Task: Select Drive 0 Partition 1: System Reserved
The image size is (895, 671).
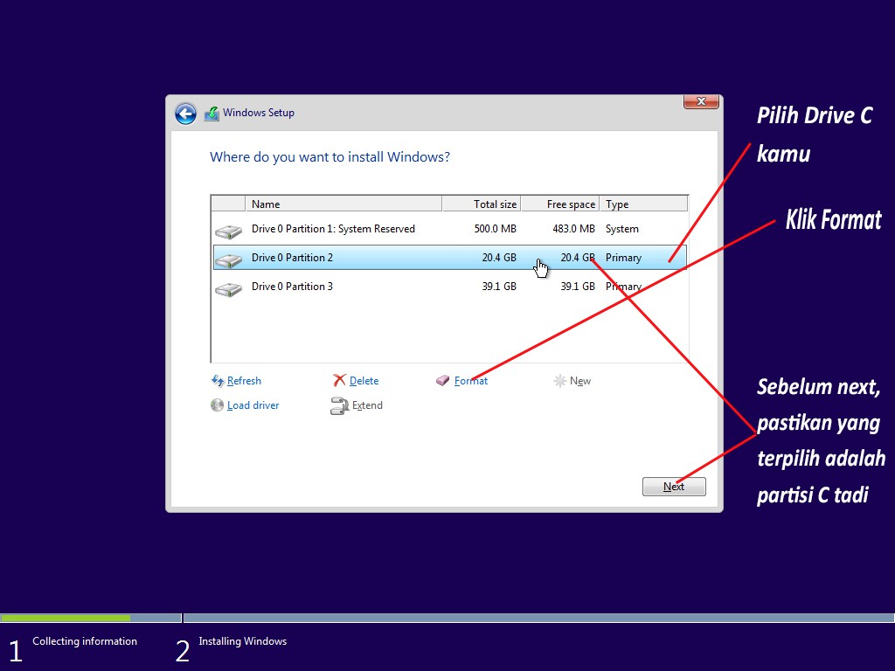Action: pos(449,229)
